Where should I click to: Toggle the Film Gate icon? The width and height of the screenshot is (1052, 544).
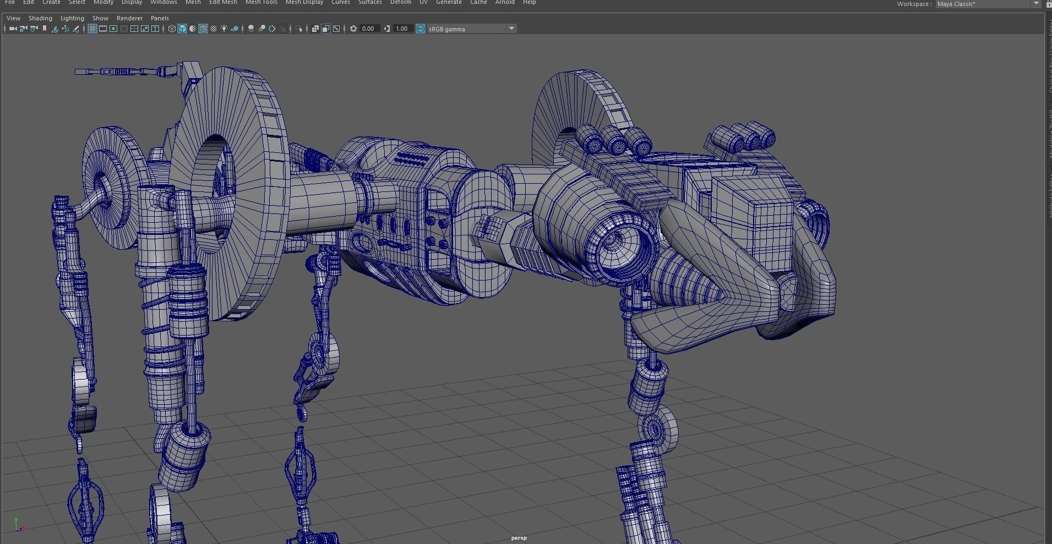(102, 29)
